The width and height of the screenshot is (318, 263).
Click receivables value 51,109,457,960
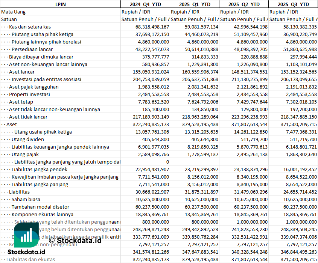pyautogui.click(x=251, y=35)
